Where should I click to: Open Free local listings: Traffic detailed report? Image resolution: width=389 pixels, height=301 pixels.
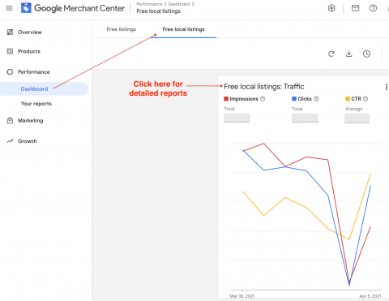pos(264,87)
